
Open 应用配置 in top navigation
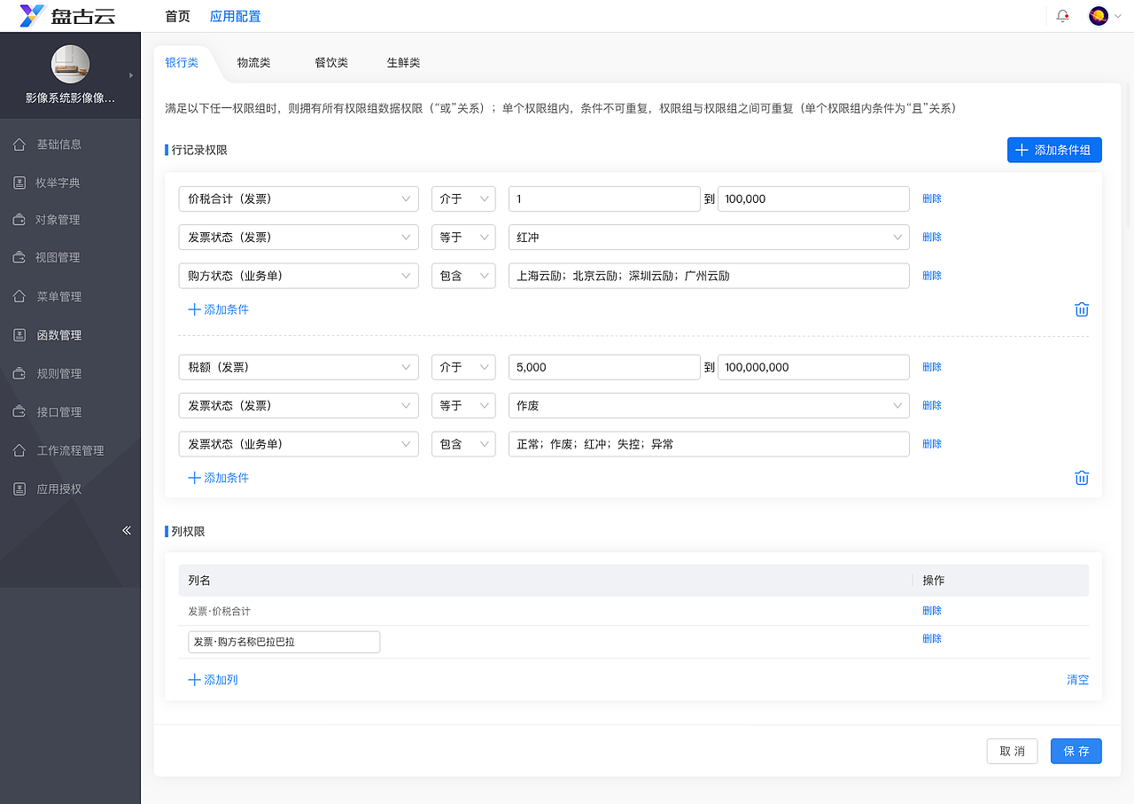pyautogui.click(x=236, y=16)
